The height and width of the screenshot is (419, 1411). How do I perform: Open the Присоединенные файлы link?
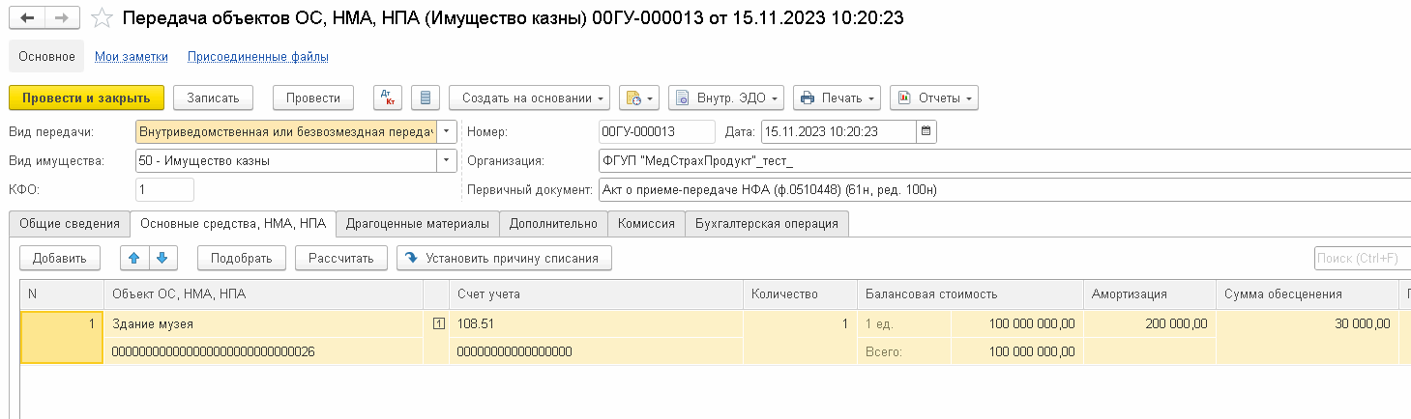click(x=258, y=57)
